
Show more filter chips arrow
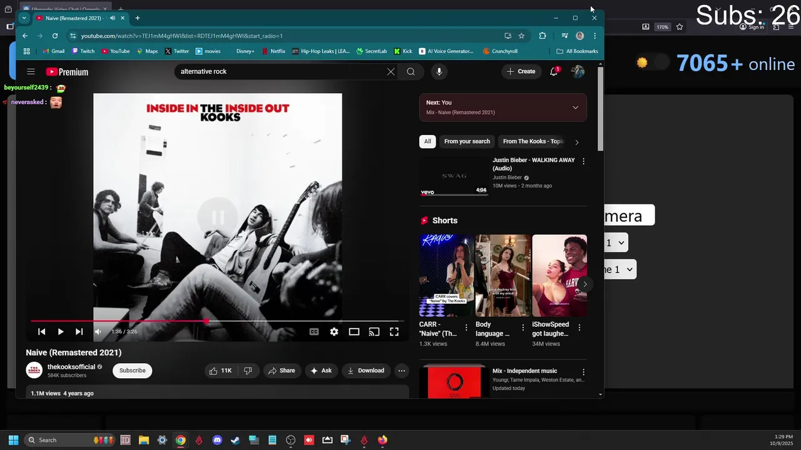click(x=576, y=142)
